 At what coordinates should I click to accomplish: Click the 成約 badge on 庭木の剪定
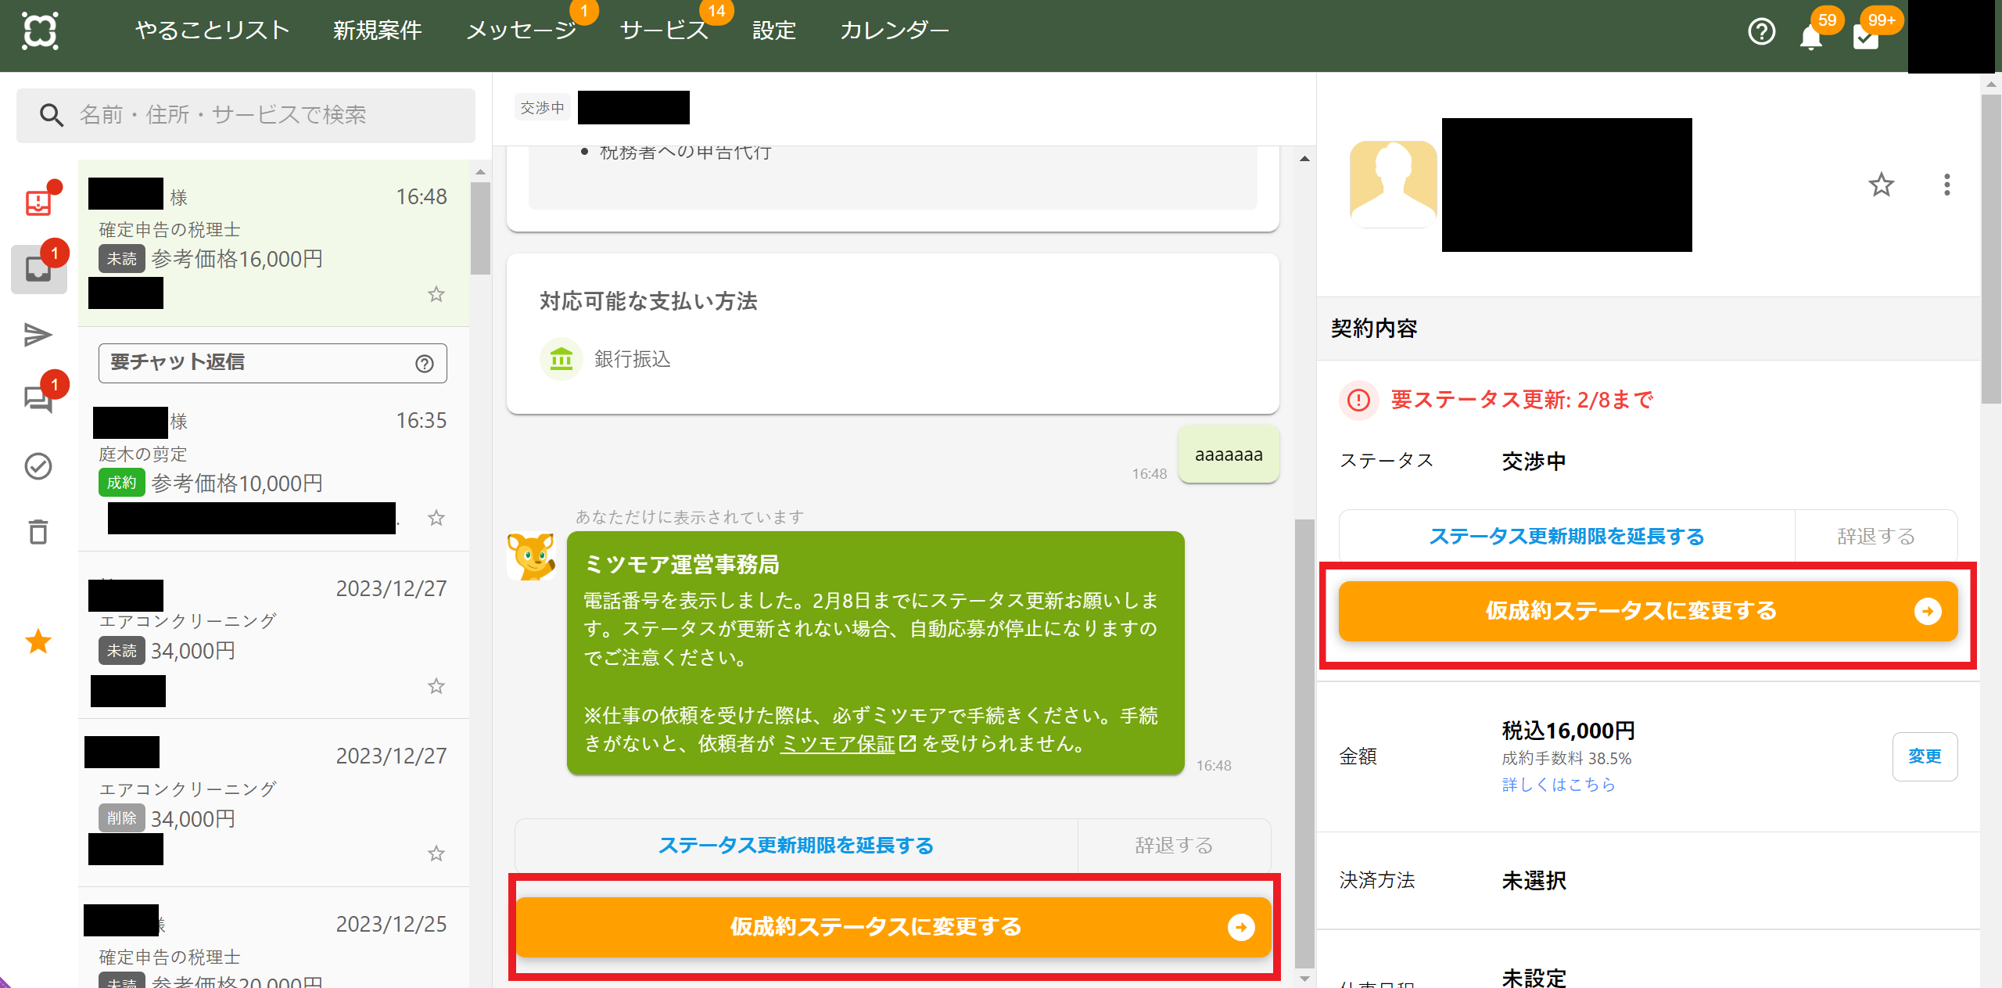point(121,483)
